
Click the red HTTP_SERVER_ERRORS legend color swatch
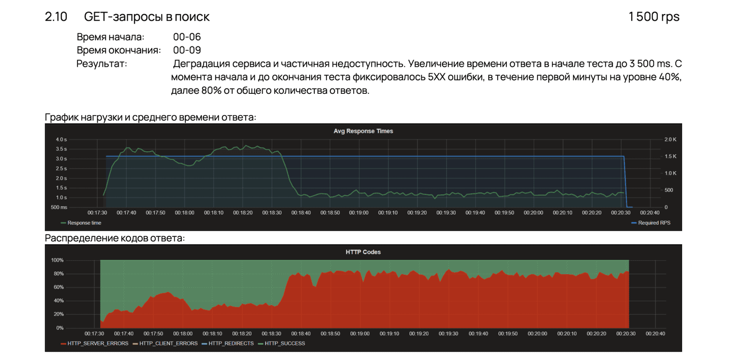pos(63,343)
